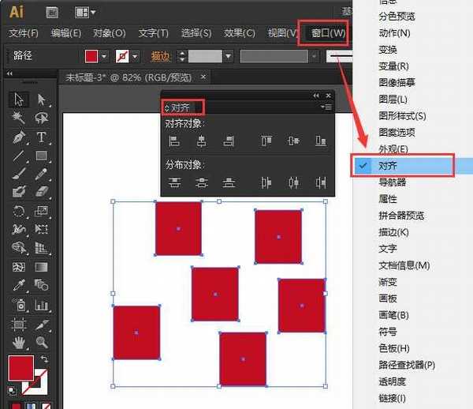
Task: Open the stroke weight dropdown arrow
Action: 229,56
